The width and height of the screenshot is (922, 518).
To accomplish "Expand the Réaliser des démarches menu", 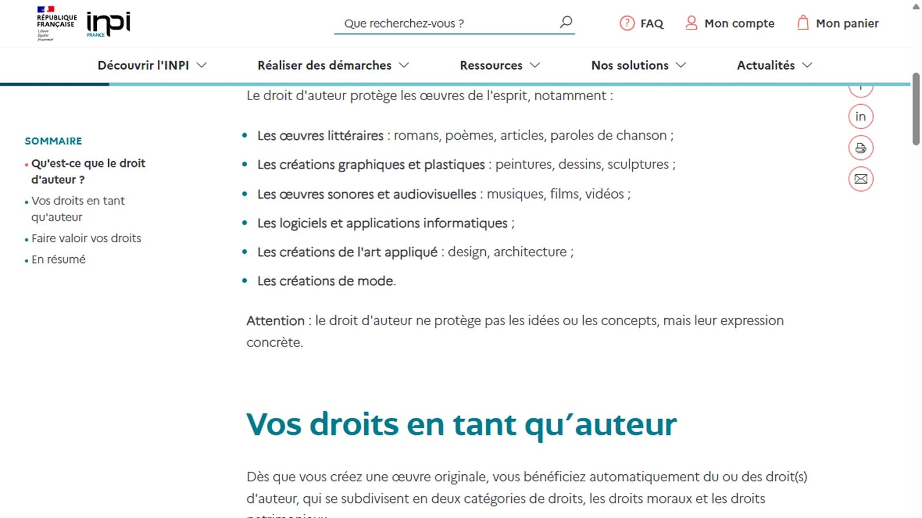I will point(333,66).
